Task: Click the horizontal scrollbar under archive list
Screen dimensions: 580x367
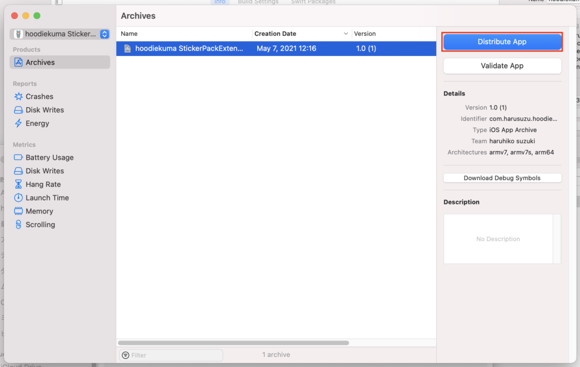Action: point(233,343)
